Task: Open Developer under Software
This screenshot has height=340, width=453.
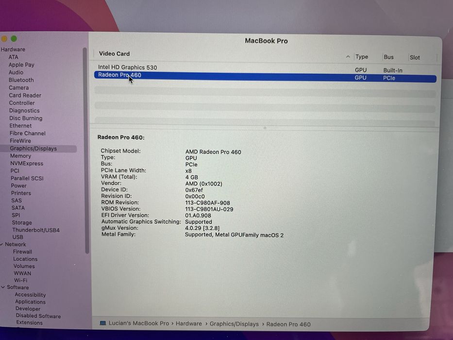Action: coord(28,309)
